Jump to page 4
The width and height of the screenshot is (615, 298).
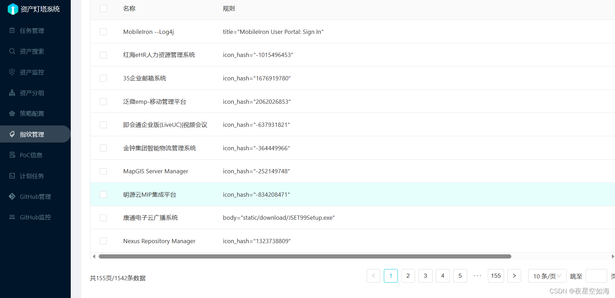pyautogui.click(x=443, y=276)
